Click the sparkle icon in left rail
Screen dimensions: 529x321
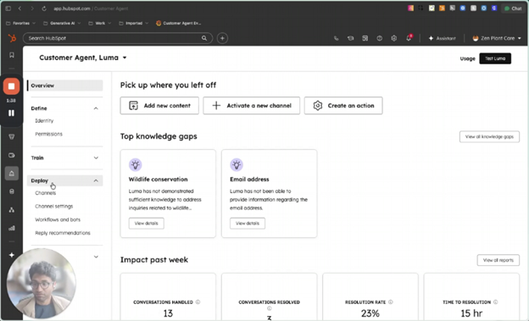tap(12, 255)
